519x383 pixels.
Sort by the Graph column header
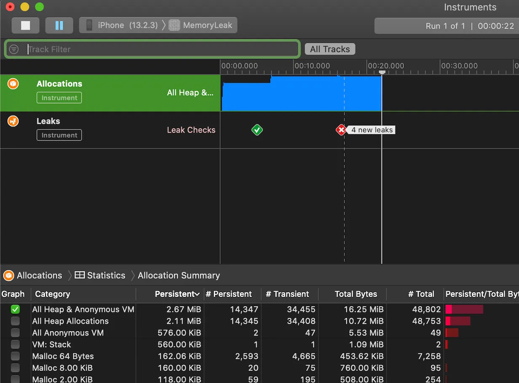13,294
